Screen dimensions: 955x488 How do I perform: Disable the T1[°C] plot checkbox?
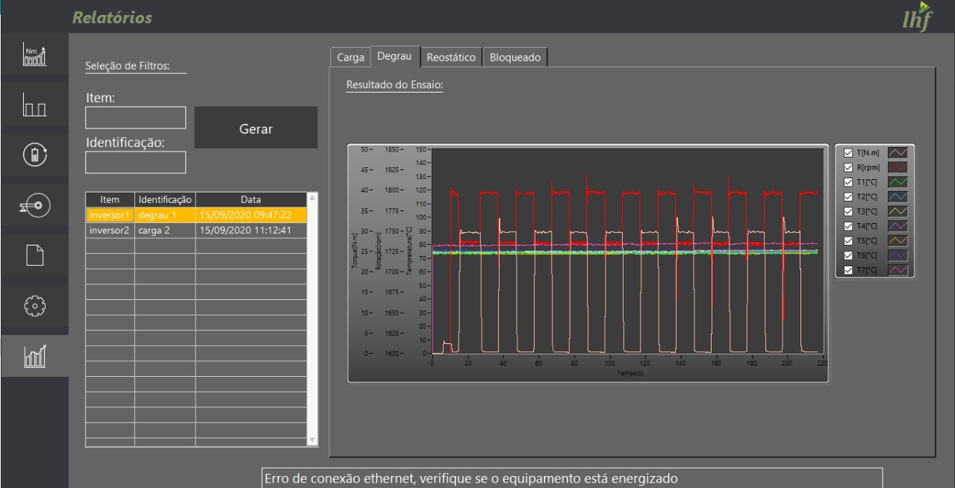tap(847, 182)
